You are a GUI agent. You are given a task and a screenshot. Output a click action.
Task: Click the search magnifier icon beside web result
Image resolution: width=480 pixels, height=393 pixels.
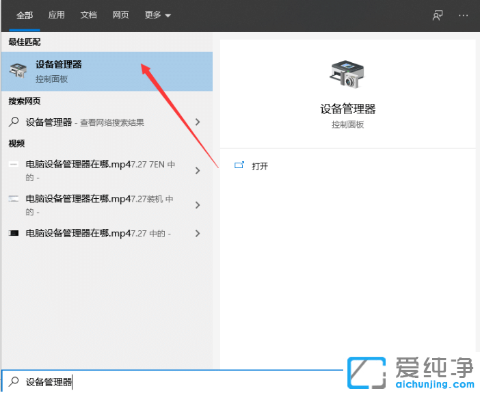click(x=14, y=122)
